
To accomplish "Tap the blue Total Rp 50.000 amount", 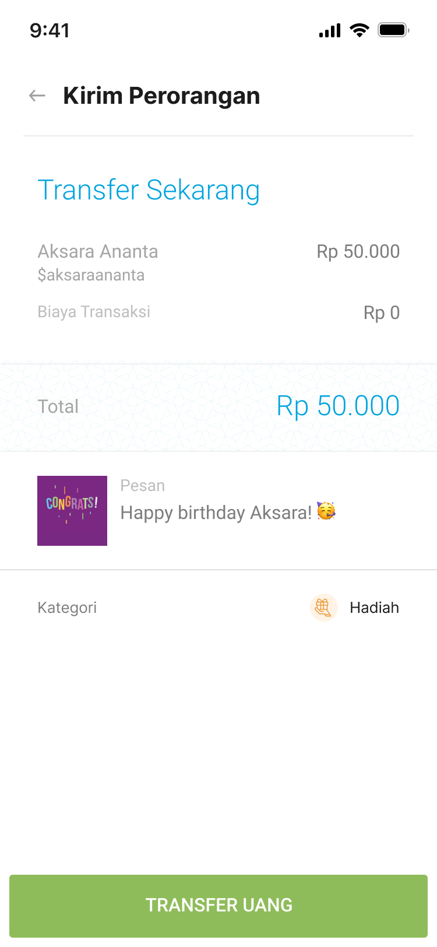I will (x=338, y=406).
